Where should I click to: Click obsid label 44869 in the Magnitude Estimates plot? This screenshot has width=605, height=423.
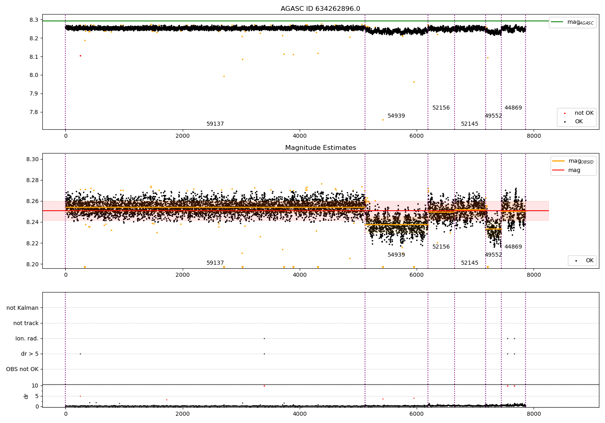513,247
